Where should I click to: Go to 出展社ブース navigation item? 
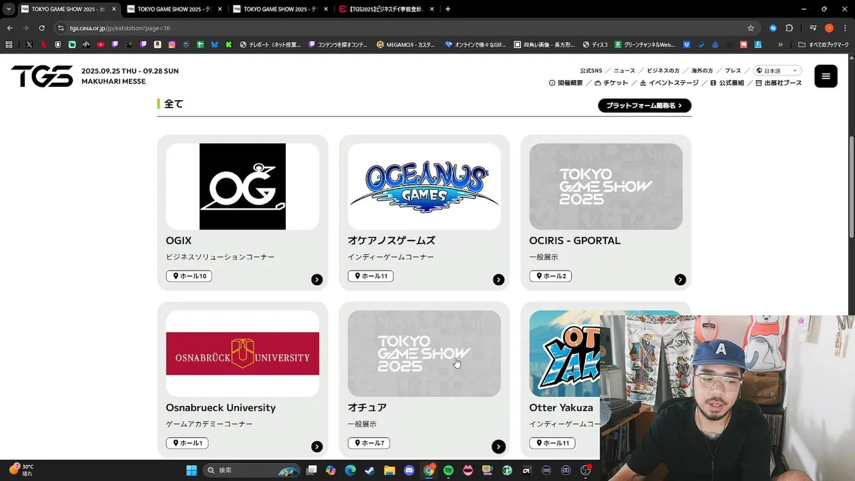click(779, 83)
